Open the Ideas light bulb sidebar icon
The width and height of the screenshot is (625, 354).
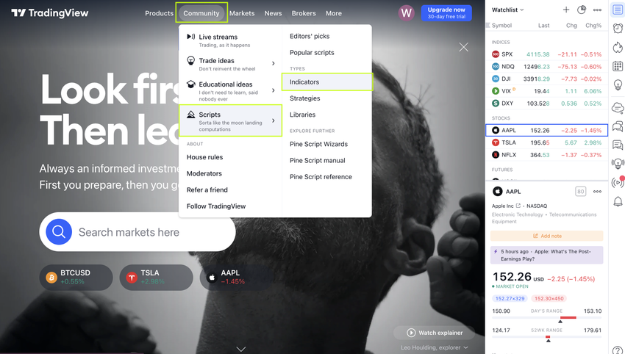(618, 84)
